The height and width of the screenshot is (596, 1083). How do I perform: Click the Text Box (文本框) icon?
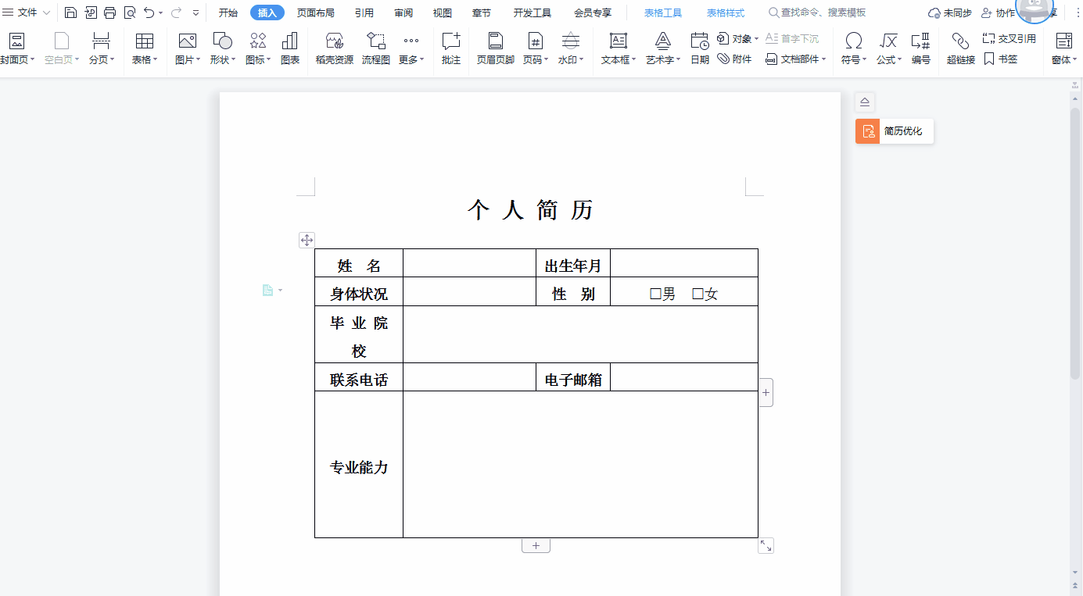(619, 41)
